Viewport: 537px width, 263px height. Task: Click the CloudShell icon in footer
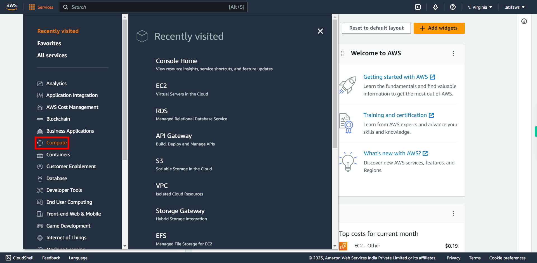click(8, 258)
